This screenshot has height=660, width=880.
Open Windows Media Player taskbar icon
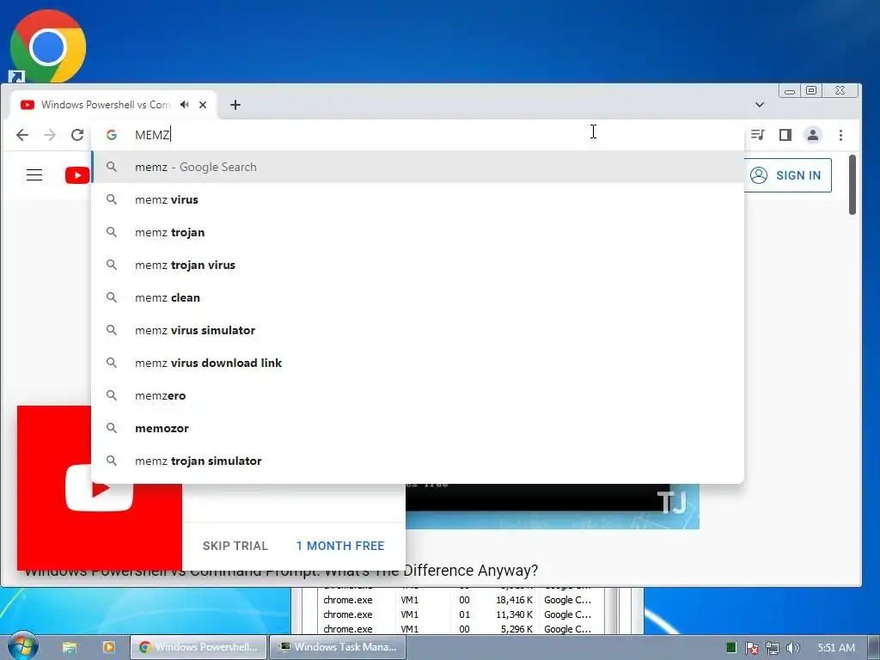point(108,647)
